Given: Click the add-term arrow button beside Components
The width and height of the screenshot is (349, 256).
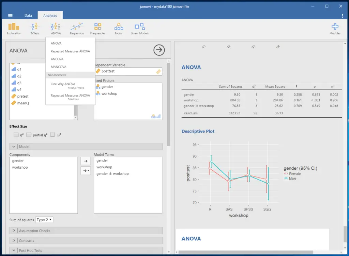Looking at the screenshot, I should coord(86,161).
